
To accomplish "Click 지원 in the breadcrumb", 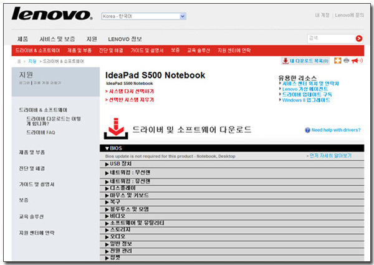I will [32, 61].
